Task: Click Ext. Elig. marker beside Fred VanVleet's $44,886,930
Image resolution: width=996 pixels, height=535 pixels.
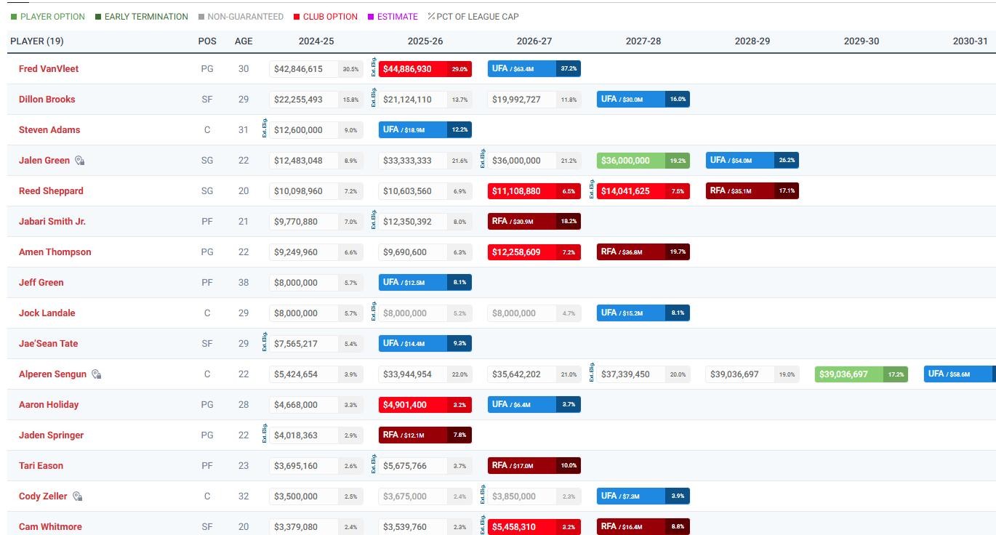Action: click(x=374, y=68)
